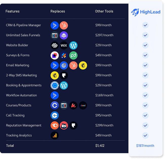Click Squarespace icon in Website Builder row
Image resolution: width=165 pixels, height=159 pixels.
(55, 45)
